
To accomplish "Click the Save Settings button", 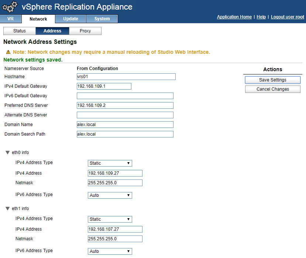I will click(273, 80).
